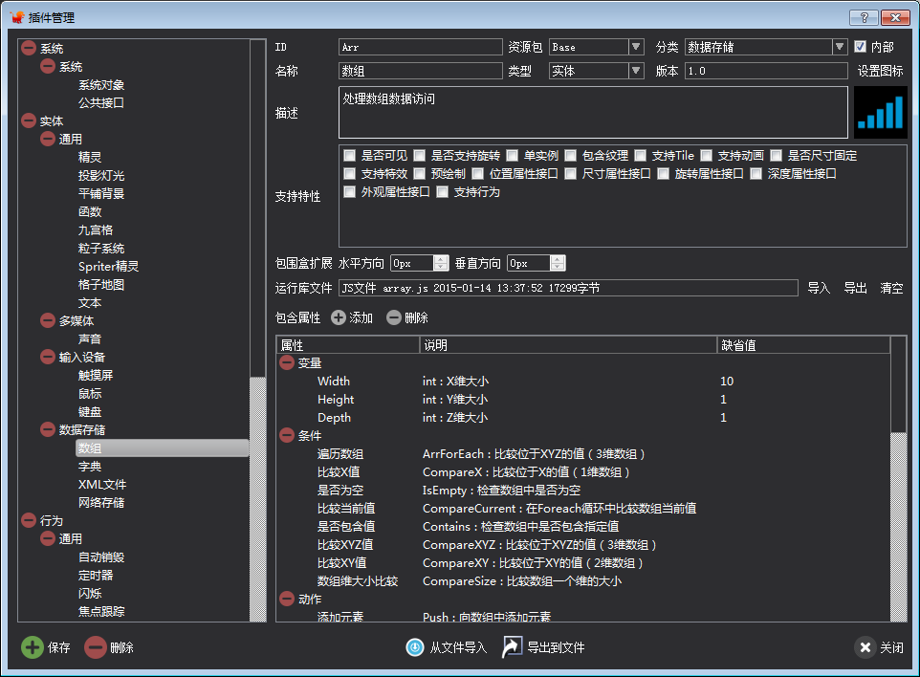Viewport: 920px width, 677px height.
Task: Select 字典 in the plugin tree
Action: click(x=90, y=467)
